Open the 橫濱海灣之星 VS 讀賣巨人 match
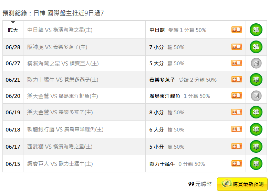 click(x=63, y=64)
